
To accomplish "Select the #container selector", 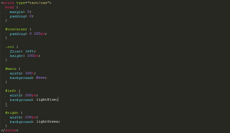I will (16, 29).
